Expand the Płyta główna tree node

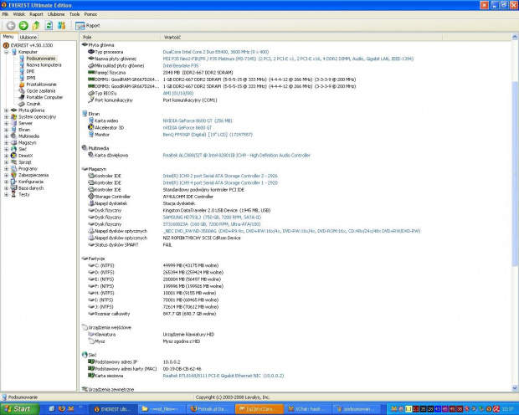tap(7, 110)
